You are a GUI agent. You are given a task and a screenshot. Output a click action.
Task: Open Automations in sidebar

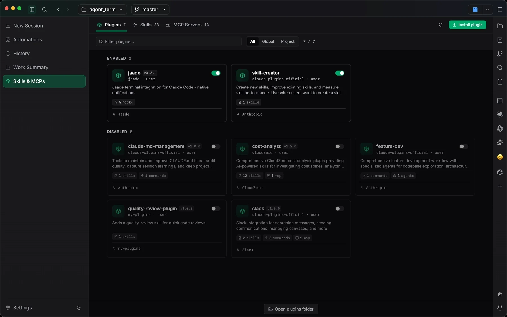(44, 40)
